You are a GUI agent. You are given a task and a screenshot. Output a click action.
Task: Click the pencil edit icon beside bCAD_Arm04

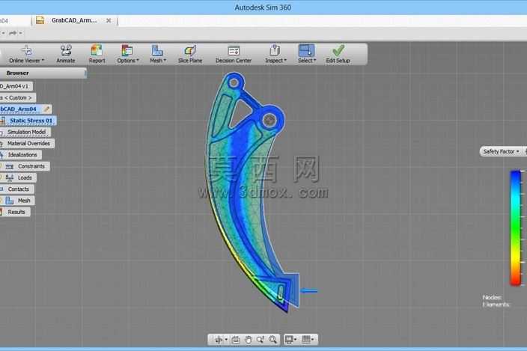(x=46, y=109)
